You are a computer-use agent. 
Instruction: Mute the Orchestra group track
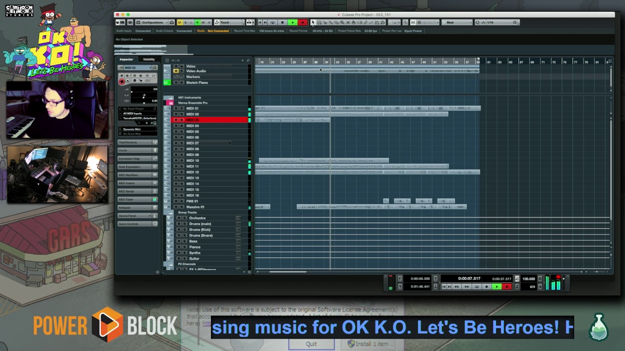(x=179, y=218)
